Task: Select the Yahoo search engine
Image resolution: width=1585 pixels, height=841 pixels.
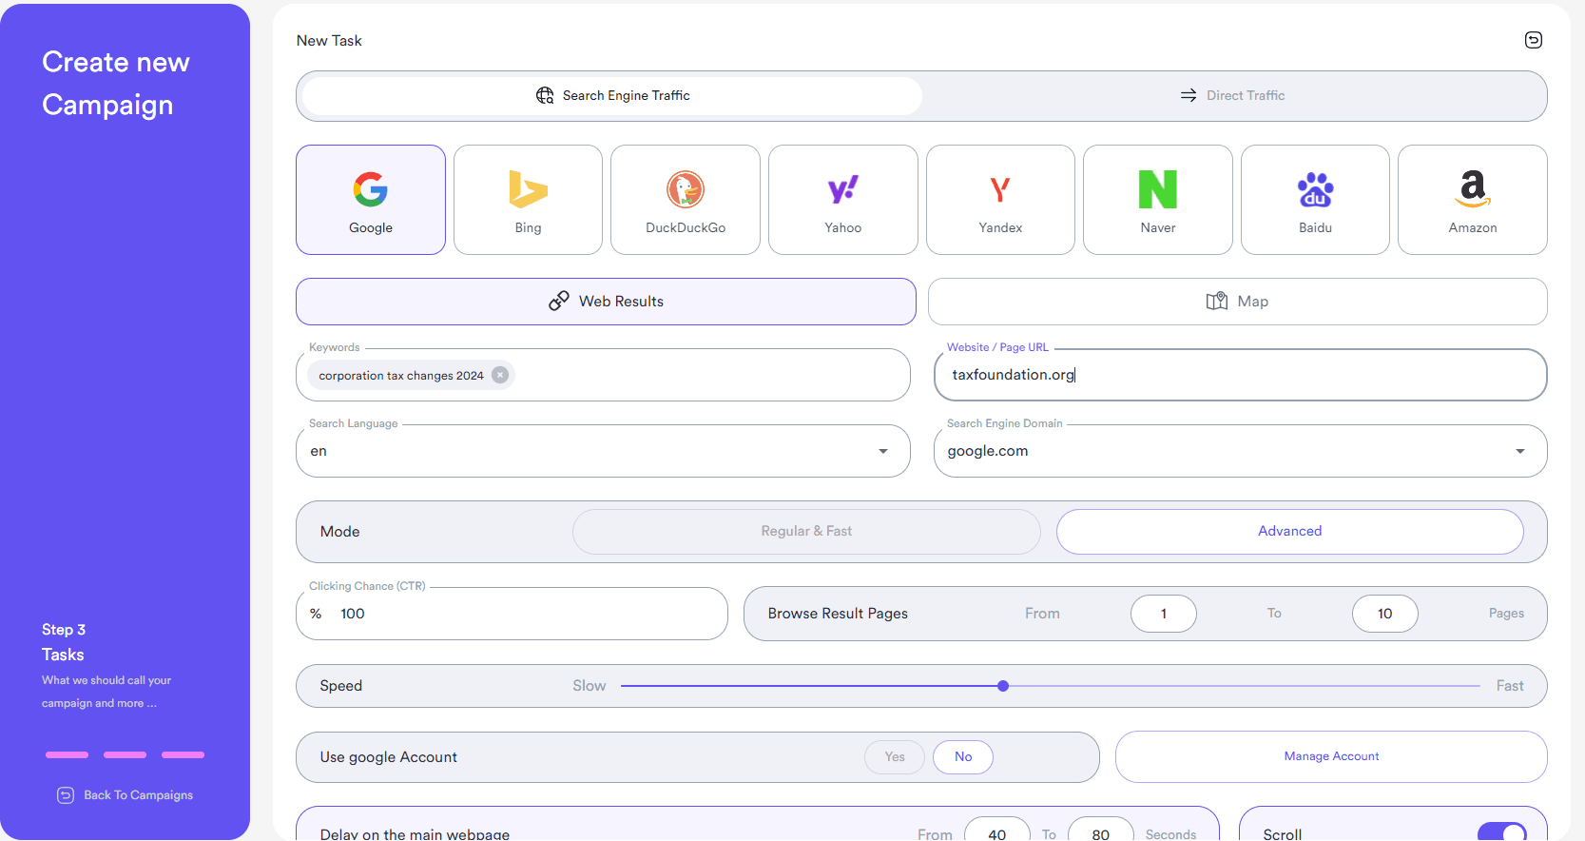Action: coord(843,200)
